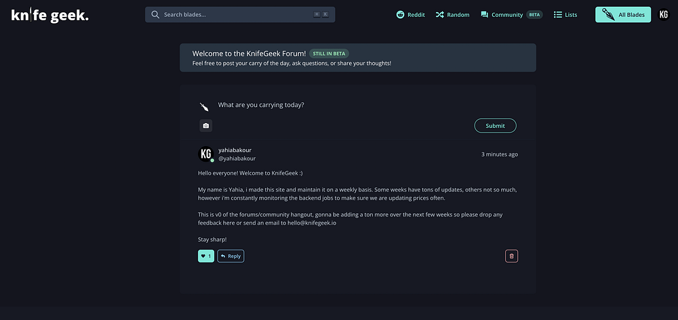
Task: Click the knife geek logo
Action: coord(49,15)
